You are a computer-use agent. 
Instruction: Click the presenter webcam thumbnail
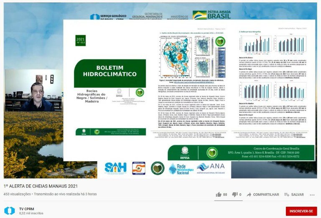pyautogui.click(x=33, y=90)
